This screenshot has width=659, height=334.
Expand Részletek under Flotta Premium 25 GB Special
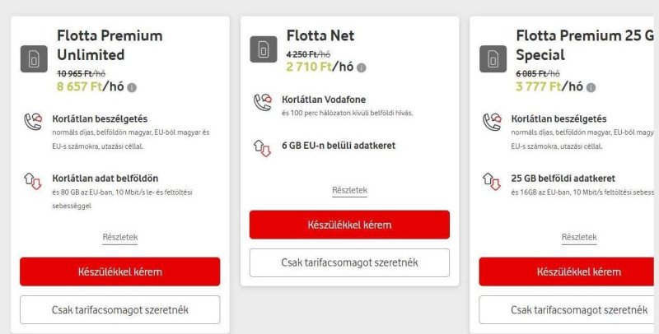coord(579,237)
